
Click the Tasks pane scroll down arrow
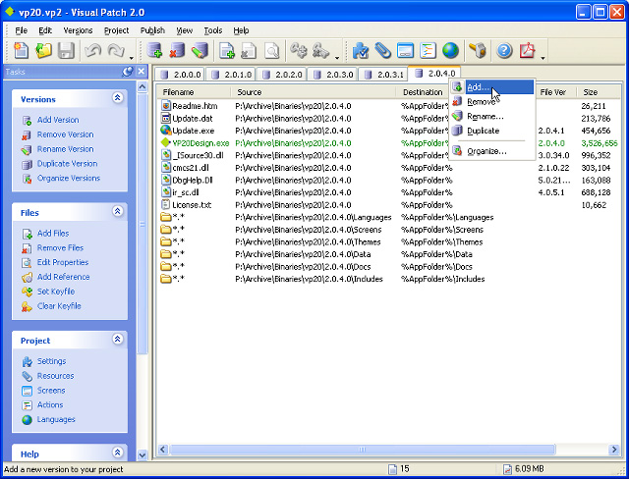tap(142, 455)
